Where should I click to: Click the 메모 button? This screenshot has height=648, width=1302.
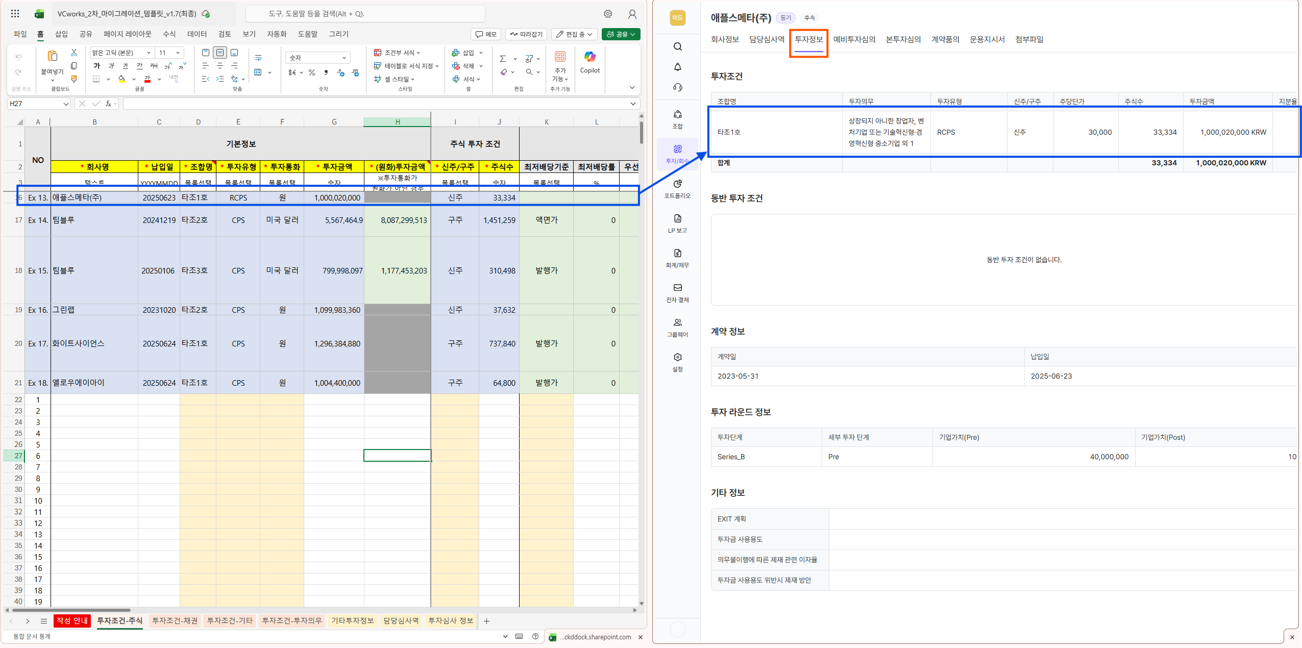pos(485,34)
